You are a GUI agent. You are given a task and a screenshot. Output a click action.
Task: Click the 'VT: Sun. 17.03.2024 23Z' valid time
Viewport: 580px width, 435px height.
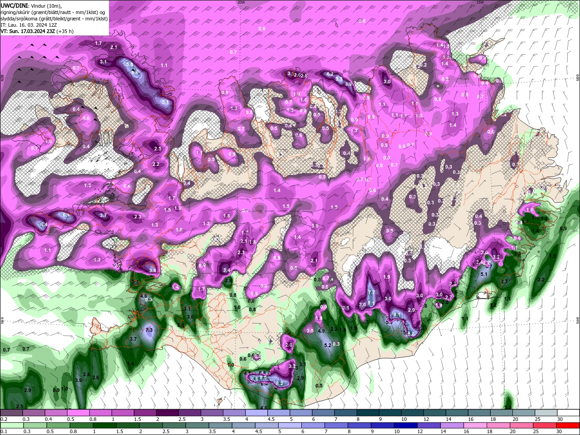28,31
